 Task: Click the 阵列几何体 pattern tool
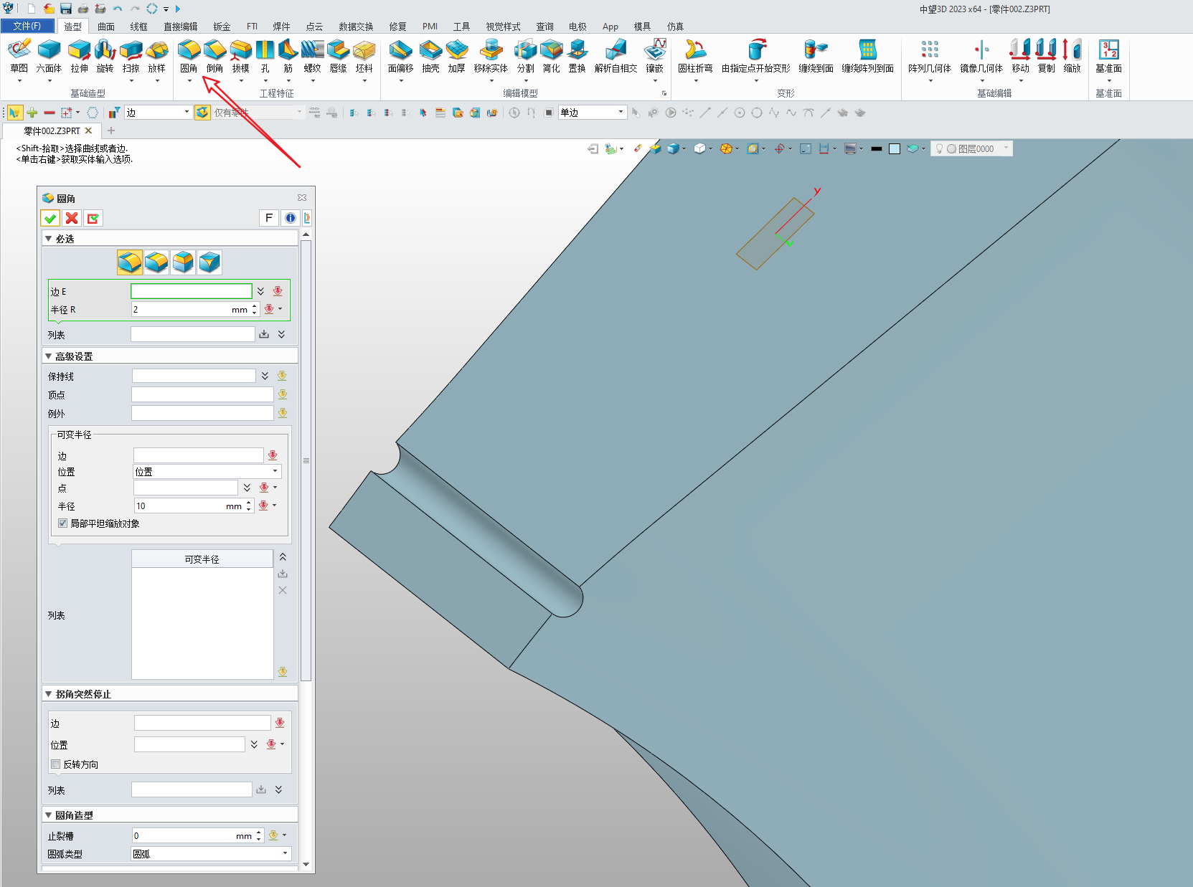[929, 50]
